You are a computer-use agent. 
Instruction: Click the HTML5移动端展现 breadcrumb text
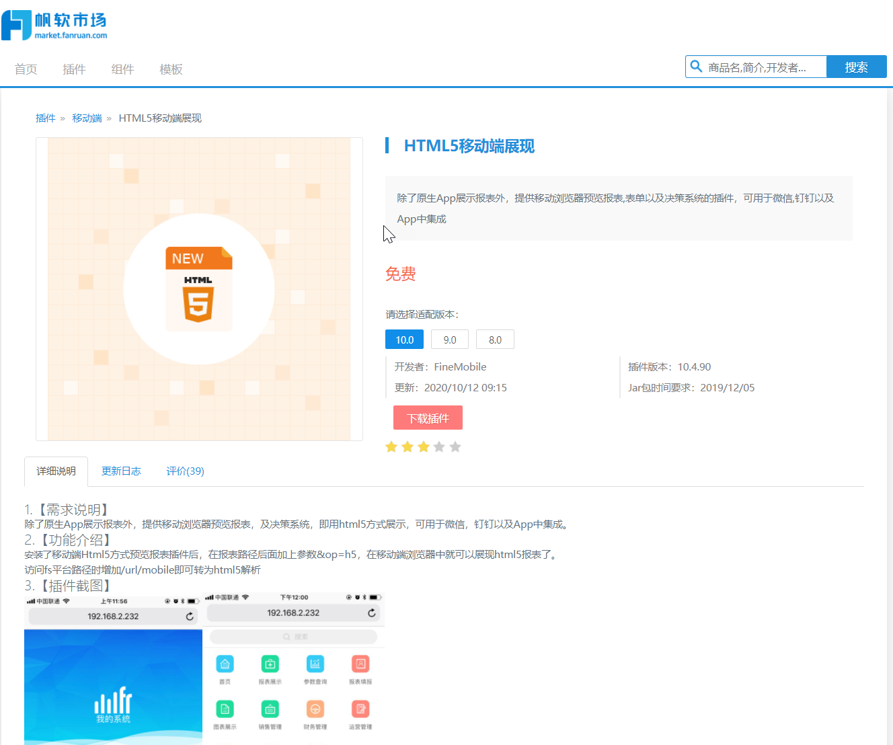pyautogui.click(x=160, y=118)
